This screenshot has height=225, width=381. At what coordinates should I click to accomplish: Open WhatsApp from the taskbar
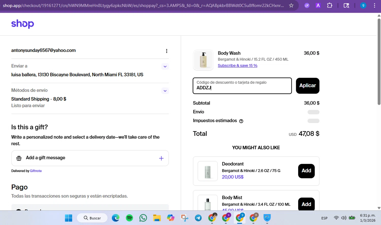143,218
